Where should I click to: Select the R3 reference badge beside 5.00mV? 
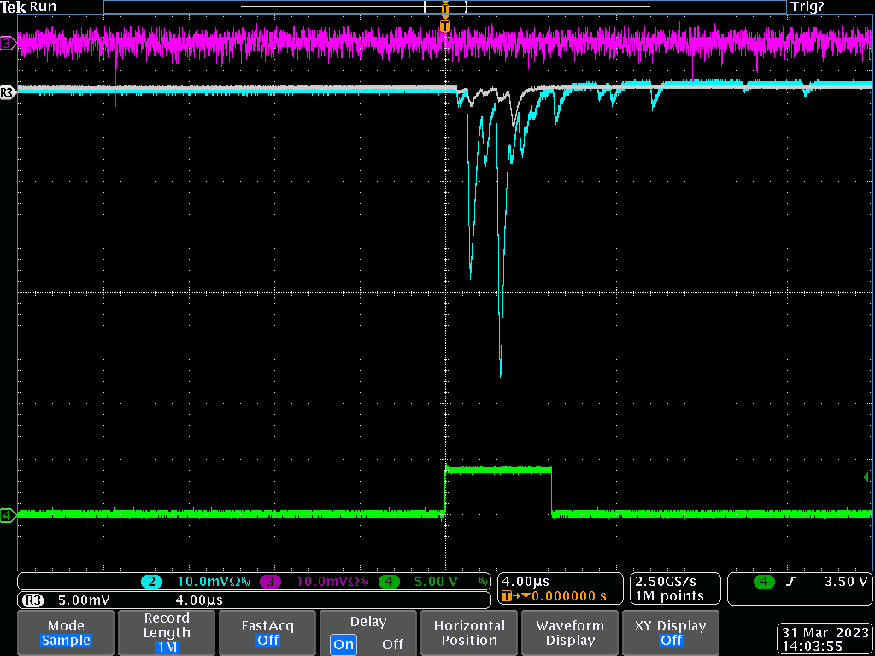tap(33, 600)
